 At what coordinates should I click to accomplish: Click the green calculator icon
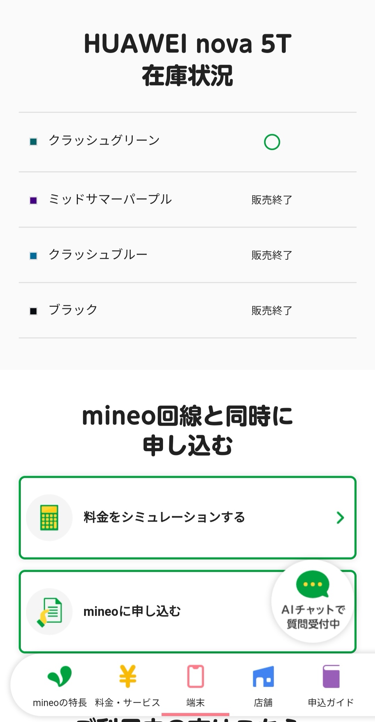(x=49, y=517)
